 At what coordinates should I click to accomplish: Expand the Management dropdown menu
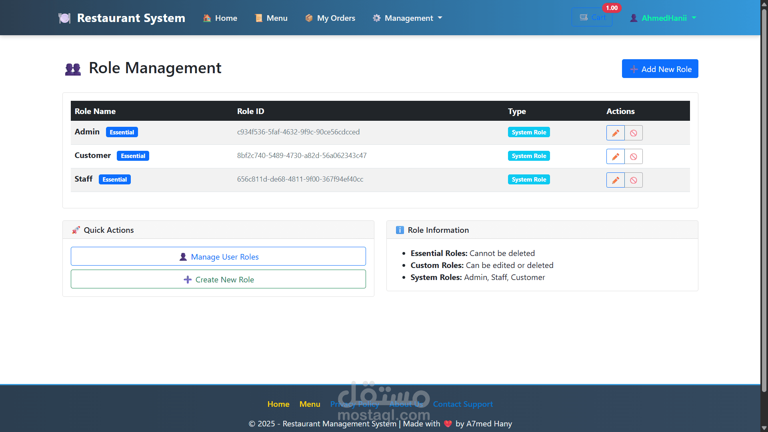[x=408, y=18]
